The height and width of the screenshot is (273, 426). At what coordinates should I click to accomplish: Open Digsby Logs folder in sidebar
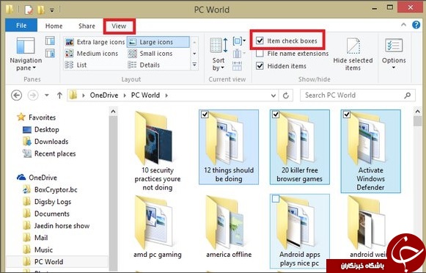point(47,202)
